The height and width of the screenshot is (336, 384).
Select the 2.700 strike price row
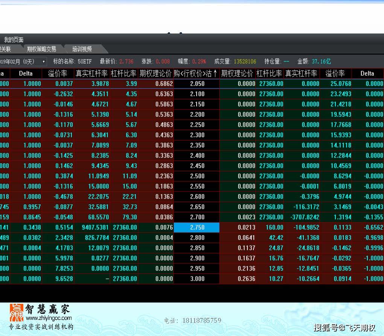coord(197,217)
